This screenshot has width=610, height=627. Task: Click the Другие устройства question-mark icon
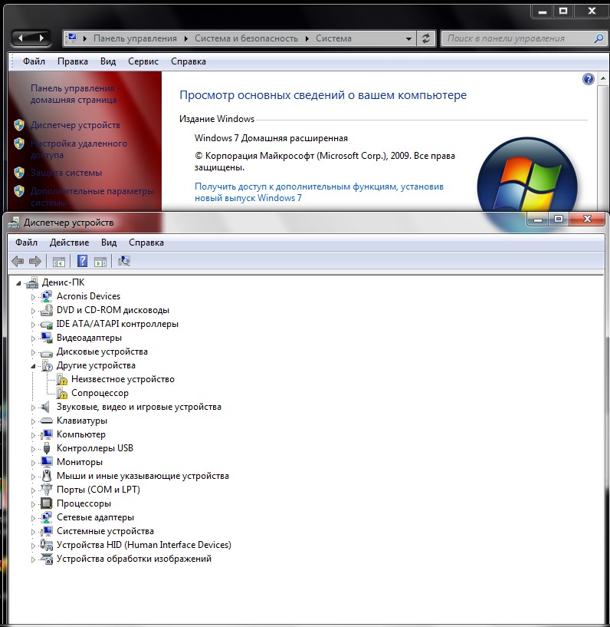point(47,366)
